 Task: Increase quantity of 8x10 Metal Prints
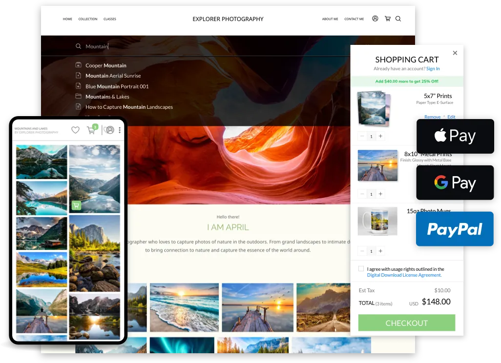[380, 194]
